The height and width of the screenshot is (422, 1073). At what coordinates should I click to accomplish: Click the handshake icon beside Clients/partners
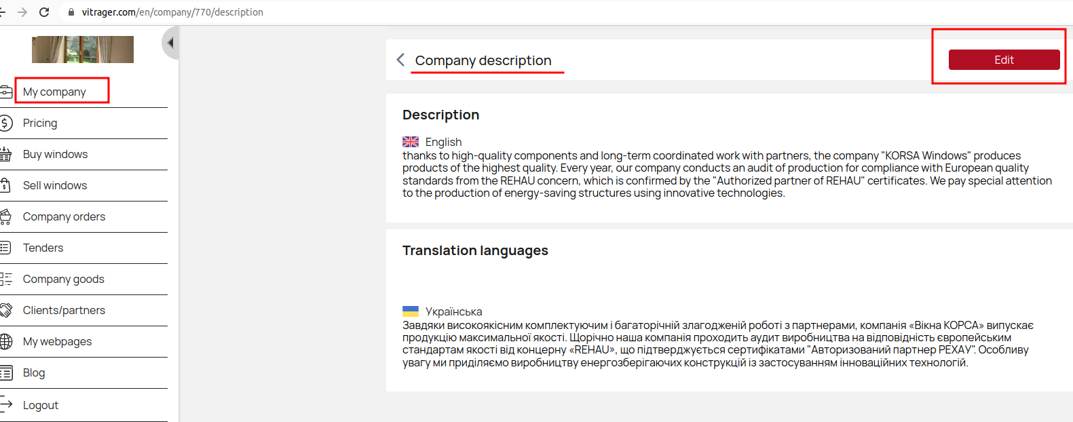point(6,310)
